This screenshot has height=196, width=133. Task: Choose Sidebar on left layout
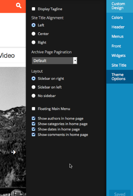pos(33,87)
